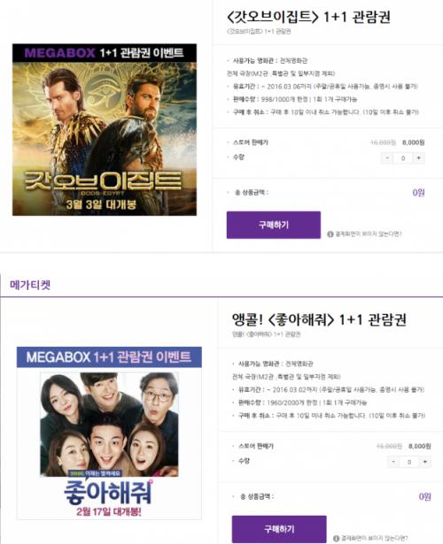Image resolution: width=443 pixels, height=544 pixels.
Task: Buy the 갓오브이집트 1+1 ticket with 구매하기
Action: (274, 225)
